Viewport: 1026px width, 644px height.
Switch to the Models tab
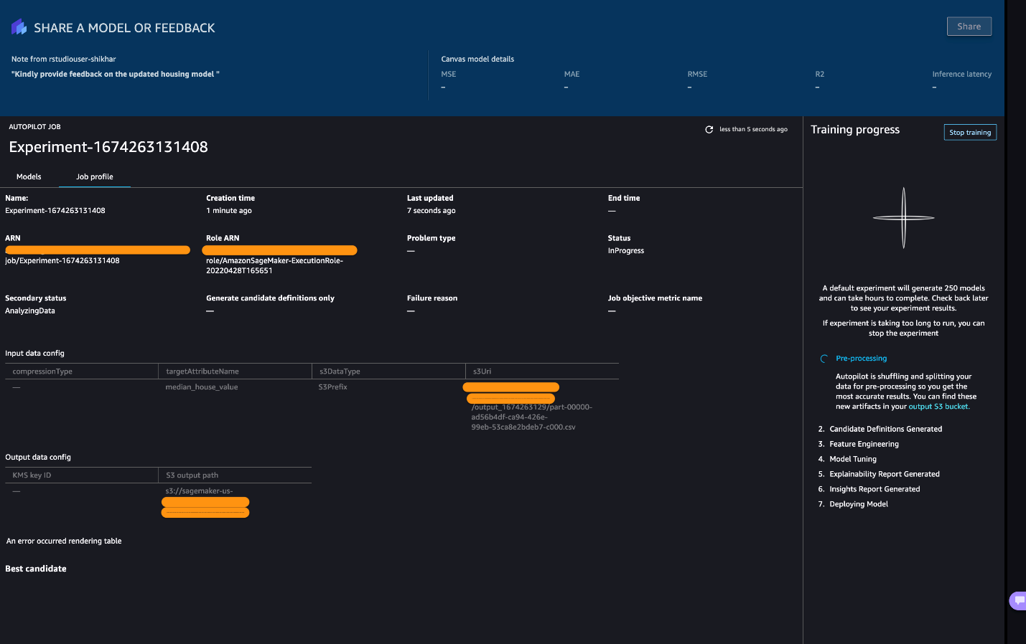point(29,176)
